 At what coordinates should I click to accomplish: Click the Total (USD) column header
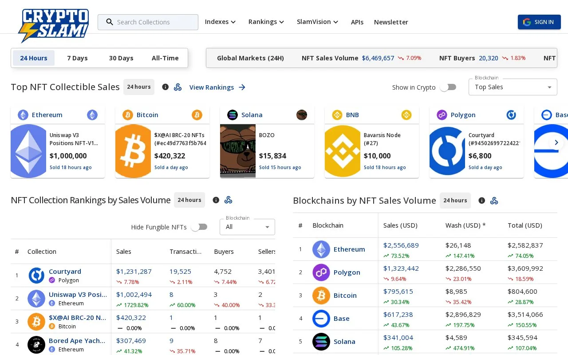pos(525,225)
